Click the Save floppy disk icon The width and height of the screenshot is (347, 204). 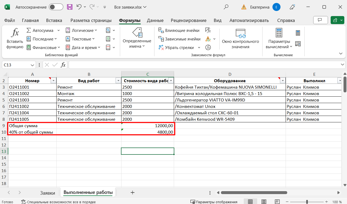[x=70, y=7]
